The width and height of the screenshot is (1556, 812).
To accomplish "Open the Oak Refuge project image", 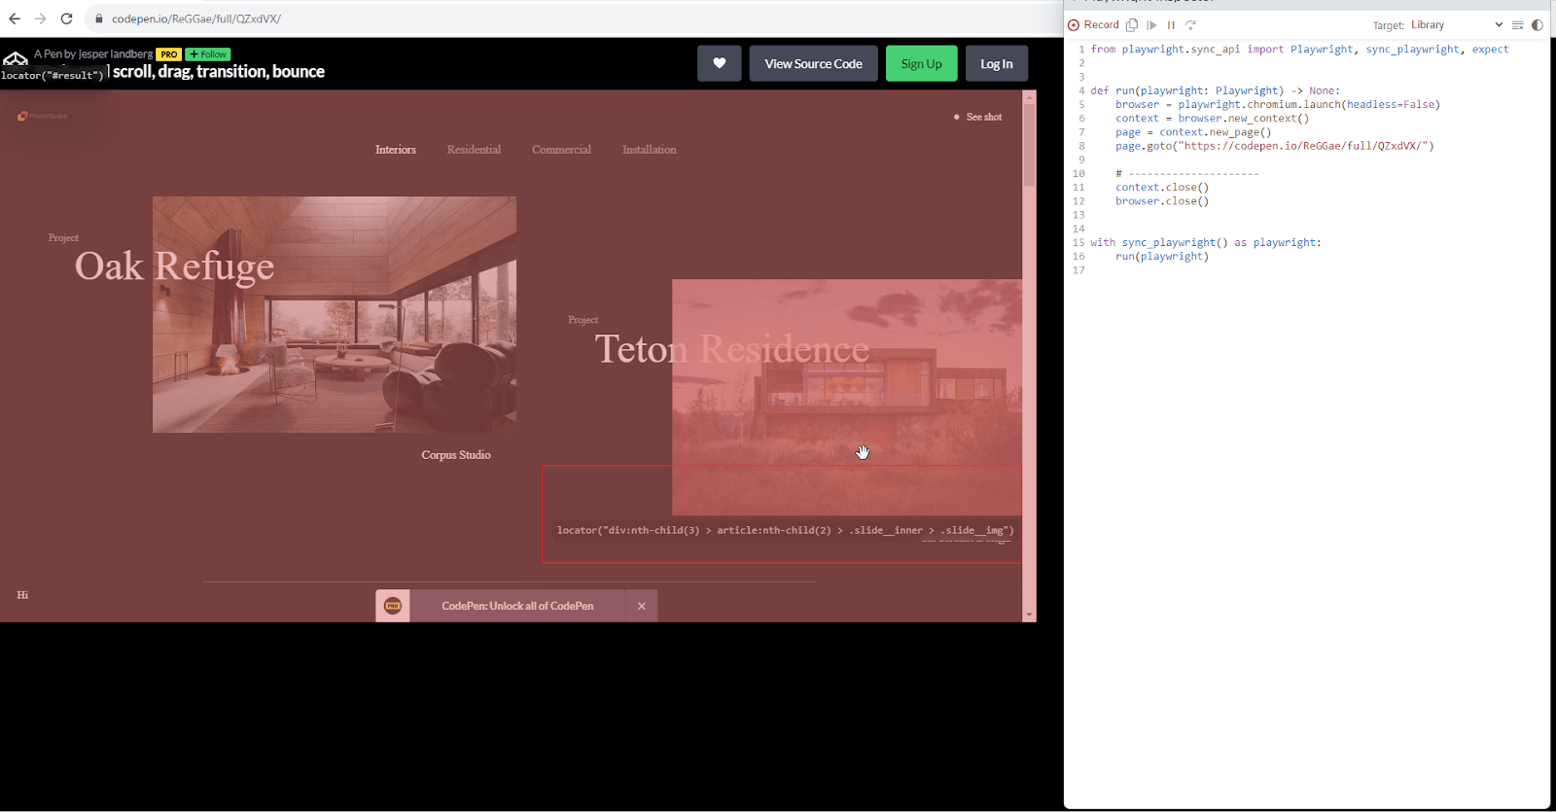I will point(335,314).
